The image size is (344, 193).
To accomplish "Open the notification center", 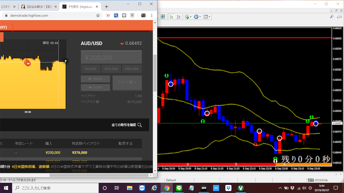I will pos(336,188).
